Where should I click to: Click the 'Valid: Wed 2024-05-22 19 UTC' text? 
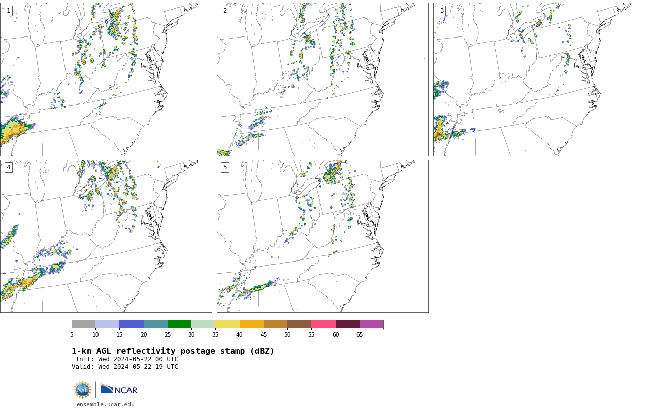coord(125,367)
